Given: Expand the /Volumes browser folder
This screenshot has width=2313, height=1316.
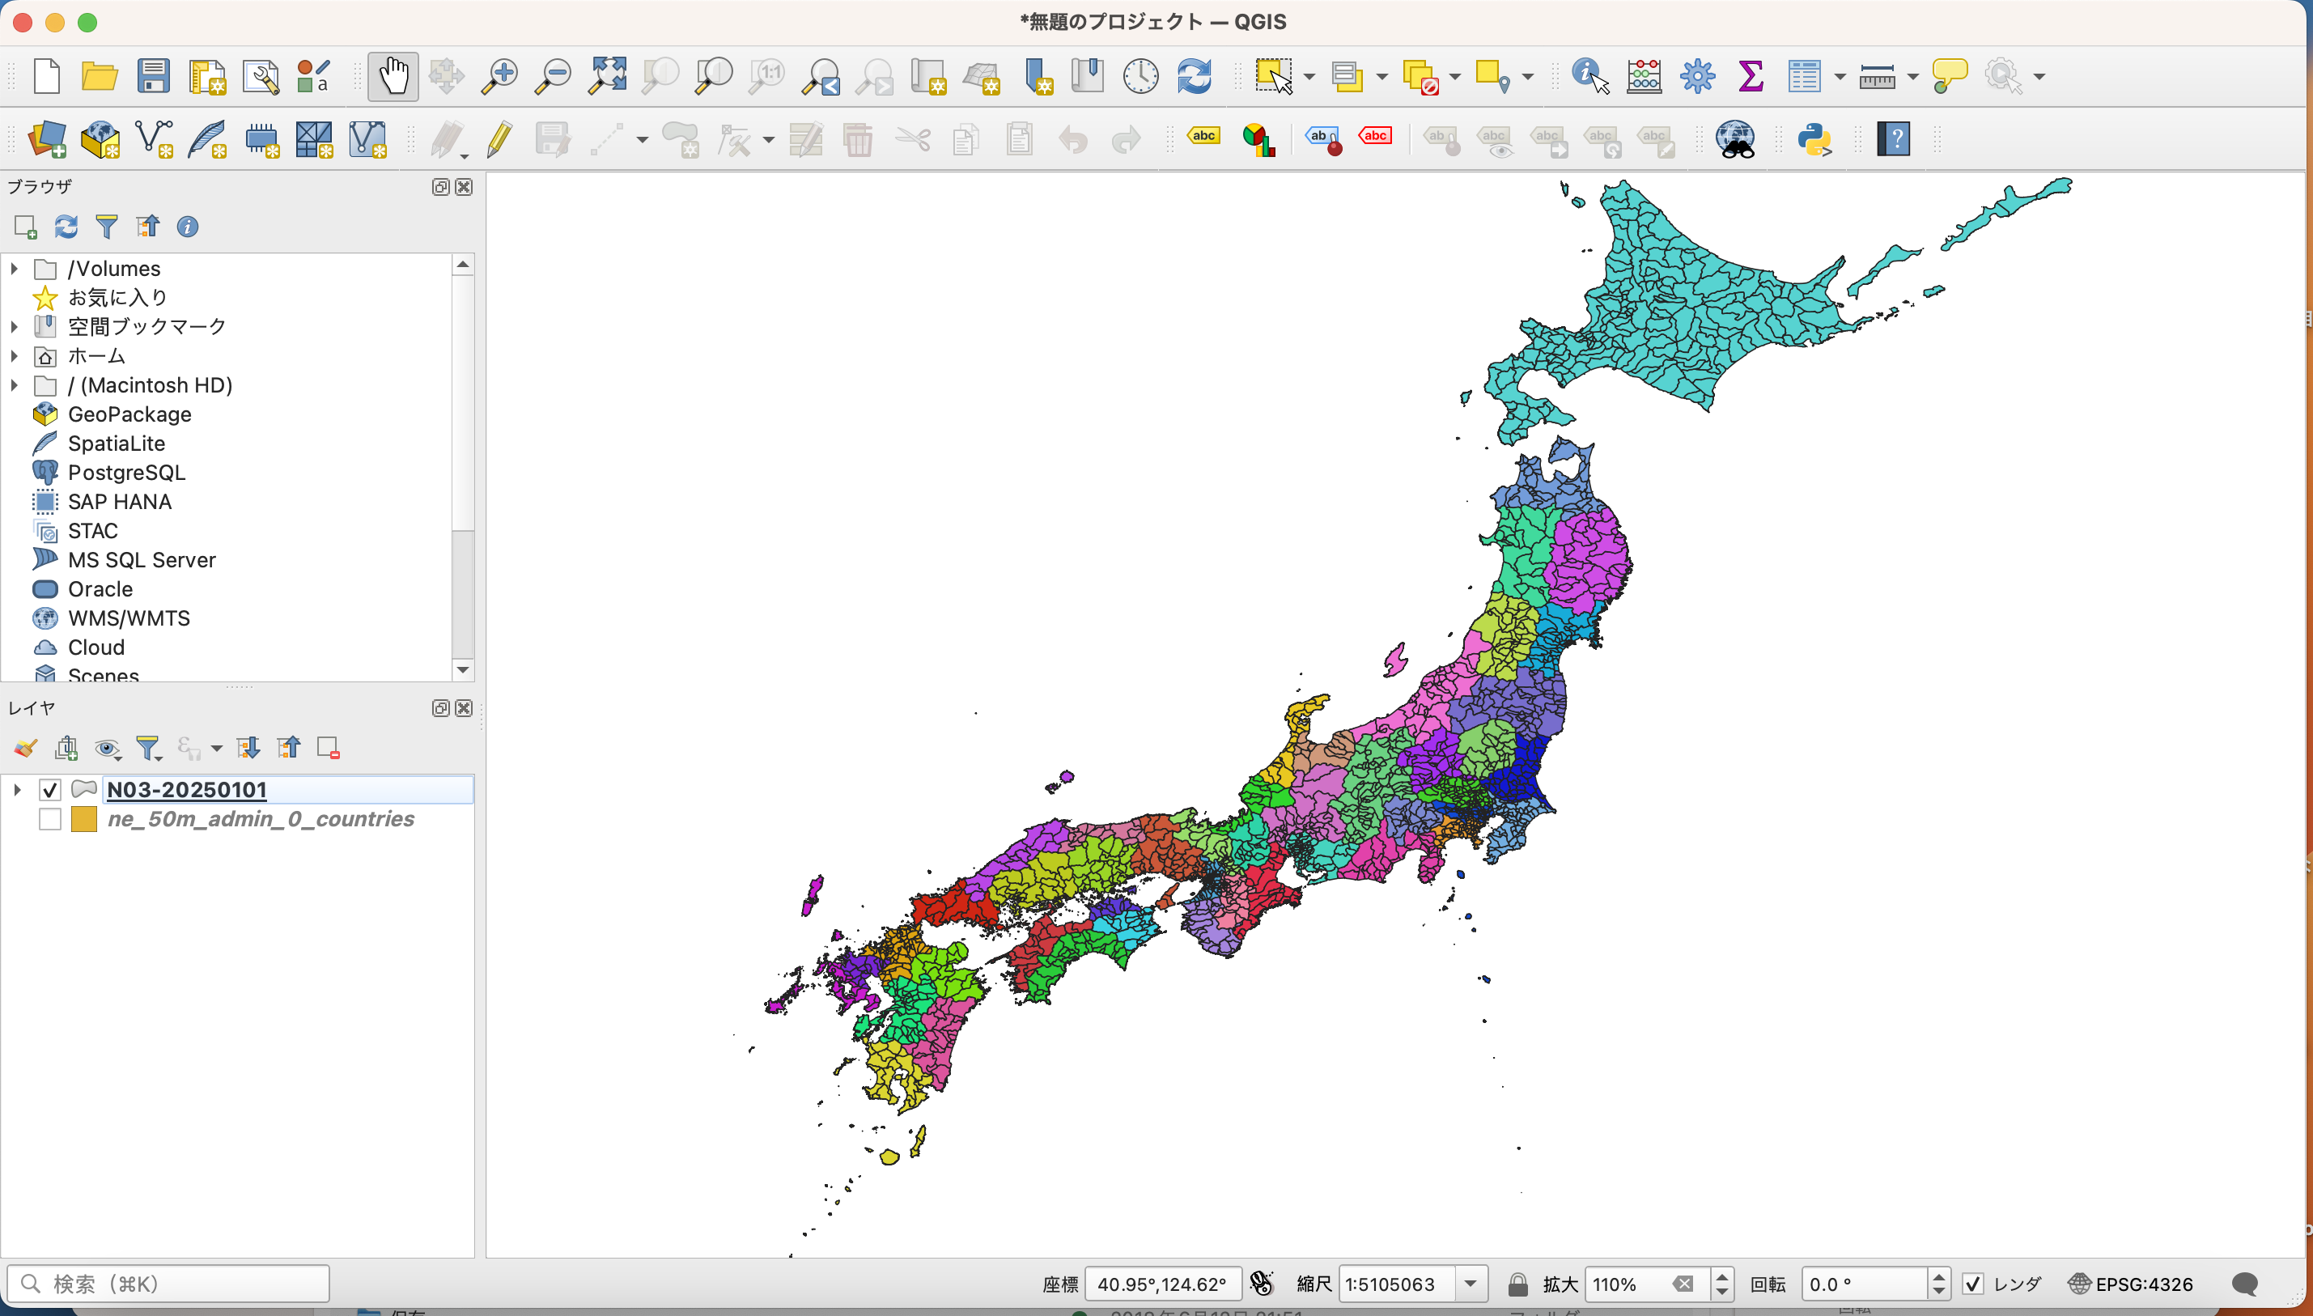Looking at the screenshot, I should click(14, 269).
